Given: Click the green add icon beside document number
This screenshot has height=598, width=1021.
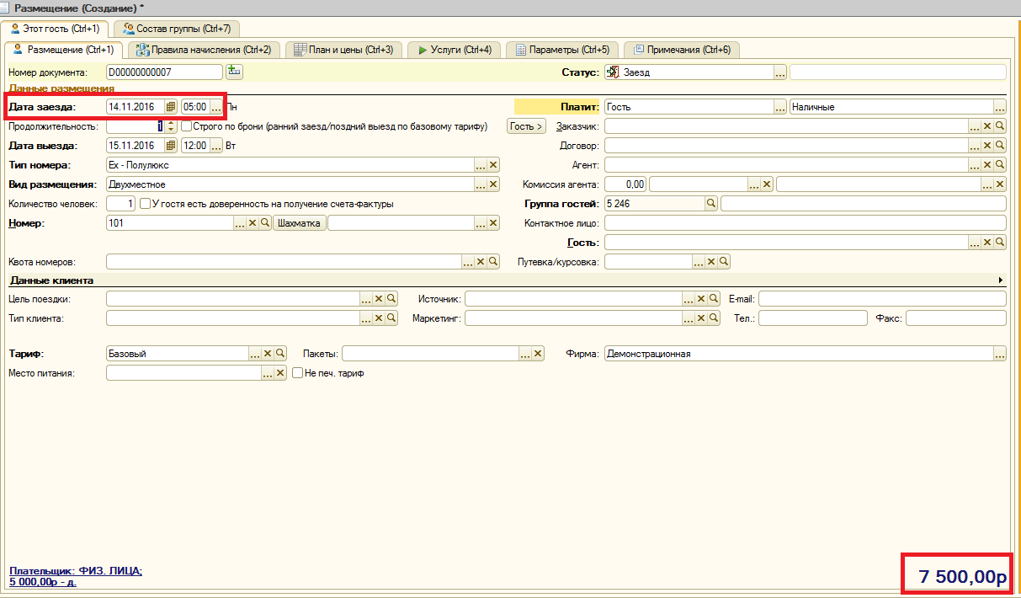Looking at the screenshot, I should [233, 72].
